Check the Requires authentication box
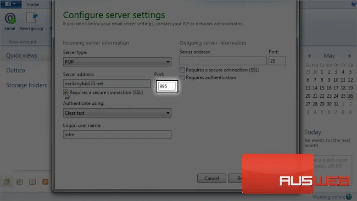The height and width of the screenshot is (201, 357). click(x=182, y=77)
